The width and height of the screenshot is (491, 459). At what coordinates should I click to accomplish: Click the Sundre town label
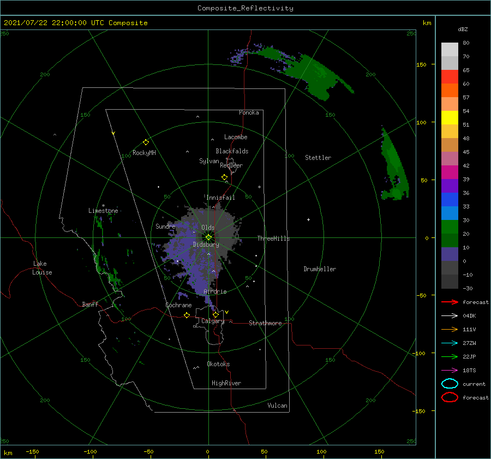[165, 226]
